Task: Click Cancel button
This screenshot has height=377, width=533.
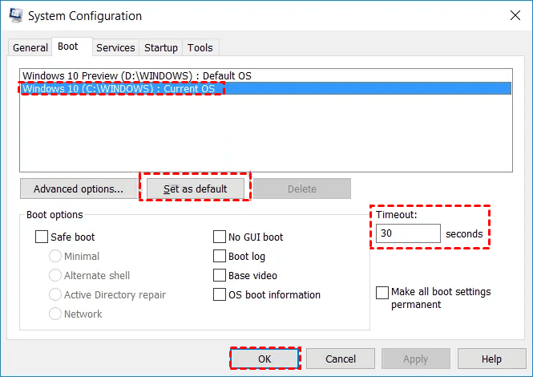Action: (x=341, y=359)
